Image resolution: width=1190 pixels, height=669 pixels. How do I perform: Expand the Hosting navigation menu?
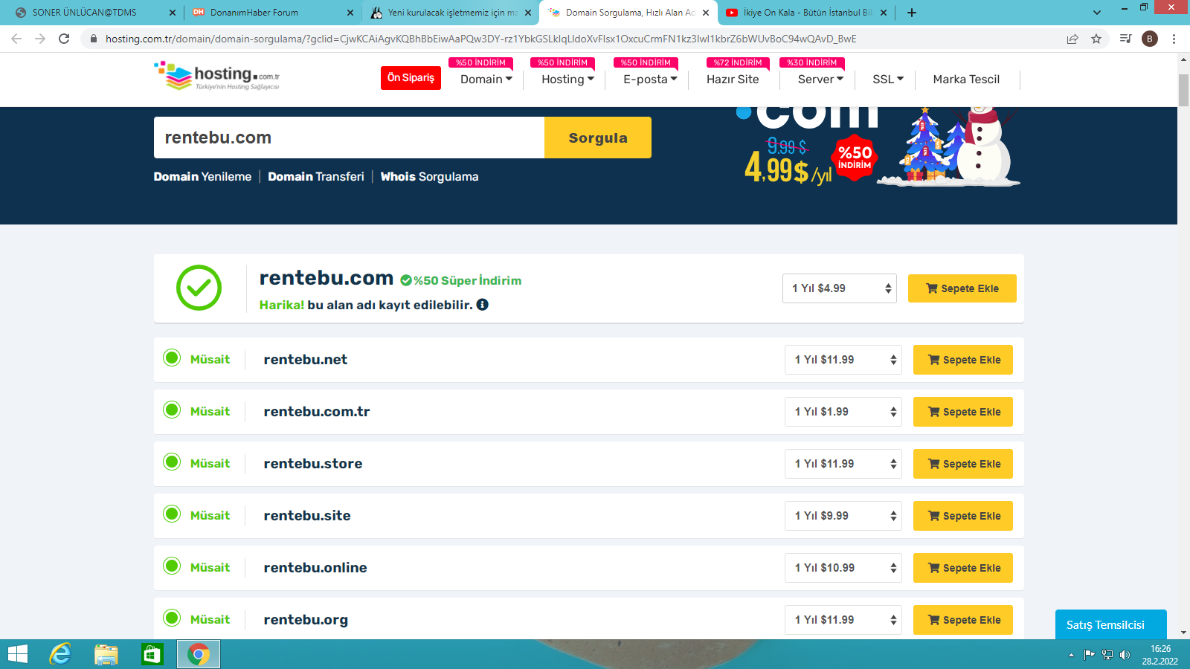[567, 80]
